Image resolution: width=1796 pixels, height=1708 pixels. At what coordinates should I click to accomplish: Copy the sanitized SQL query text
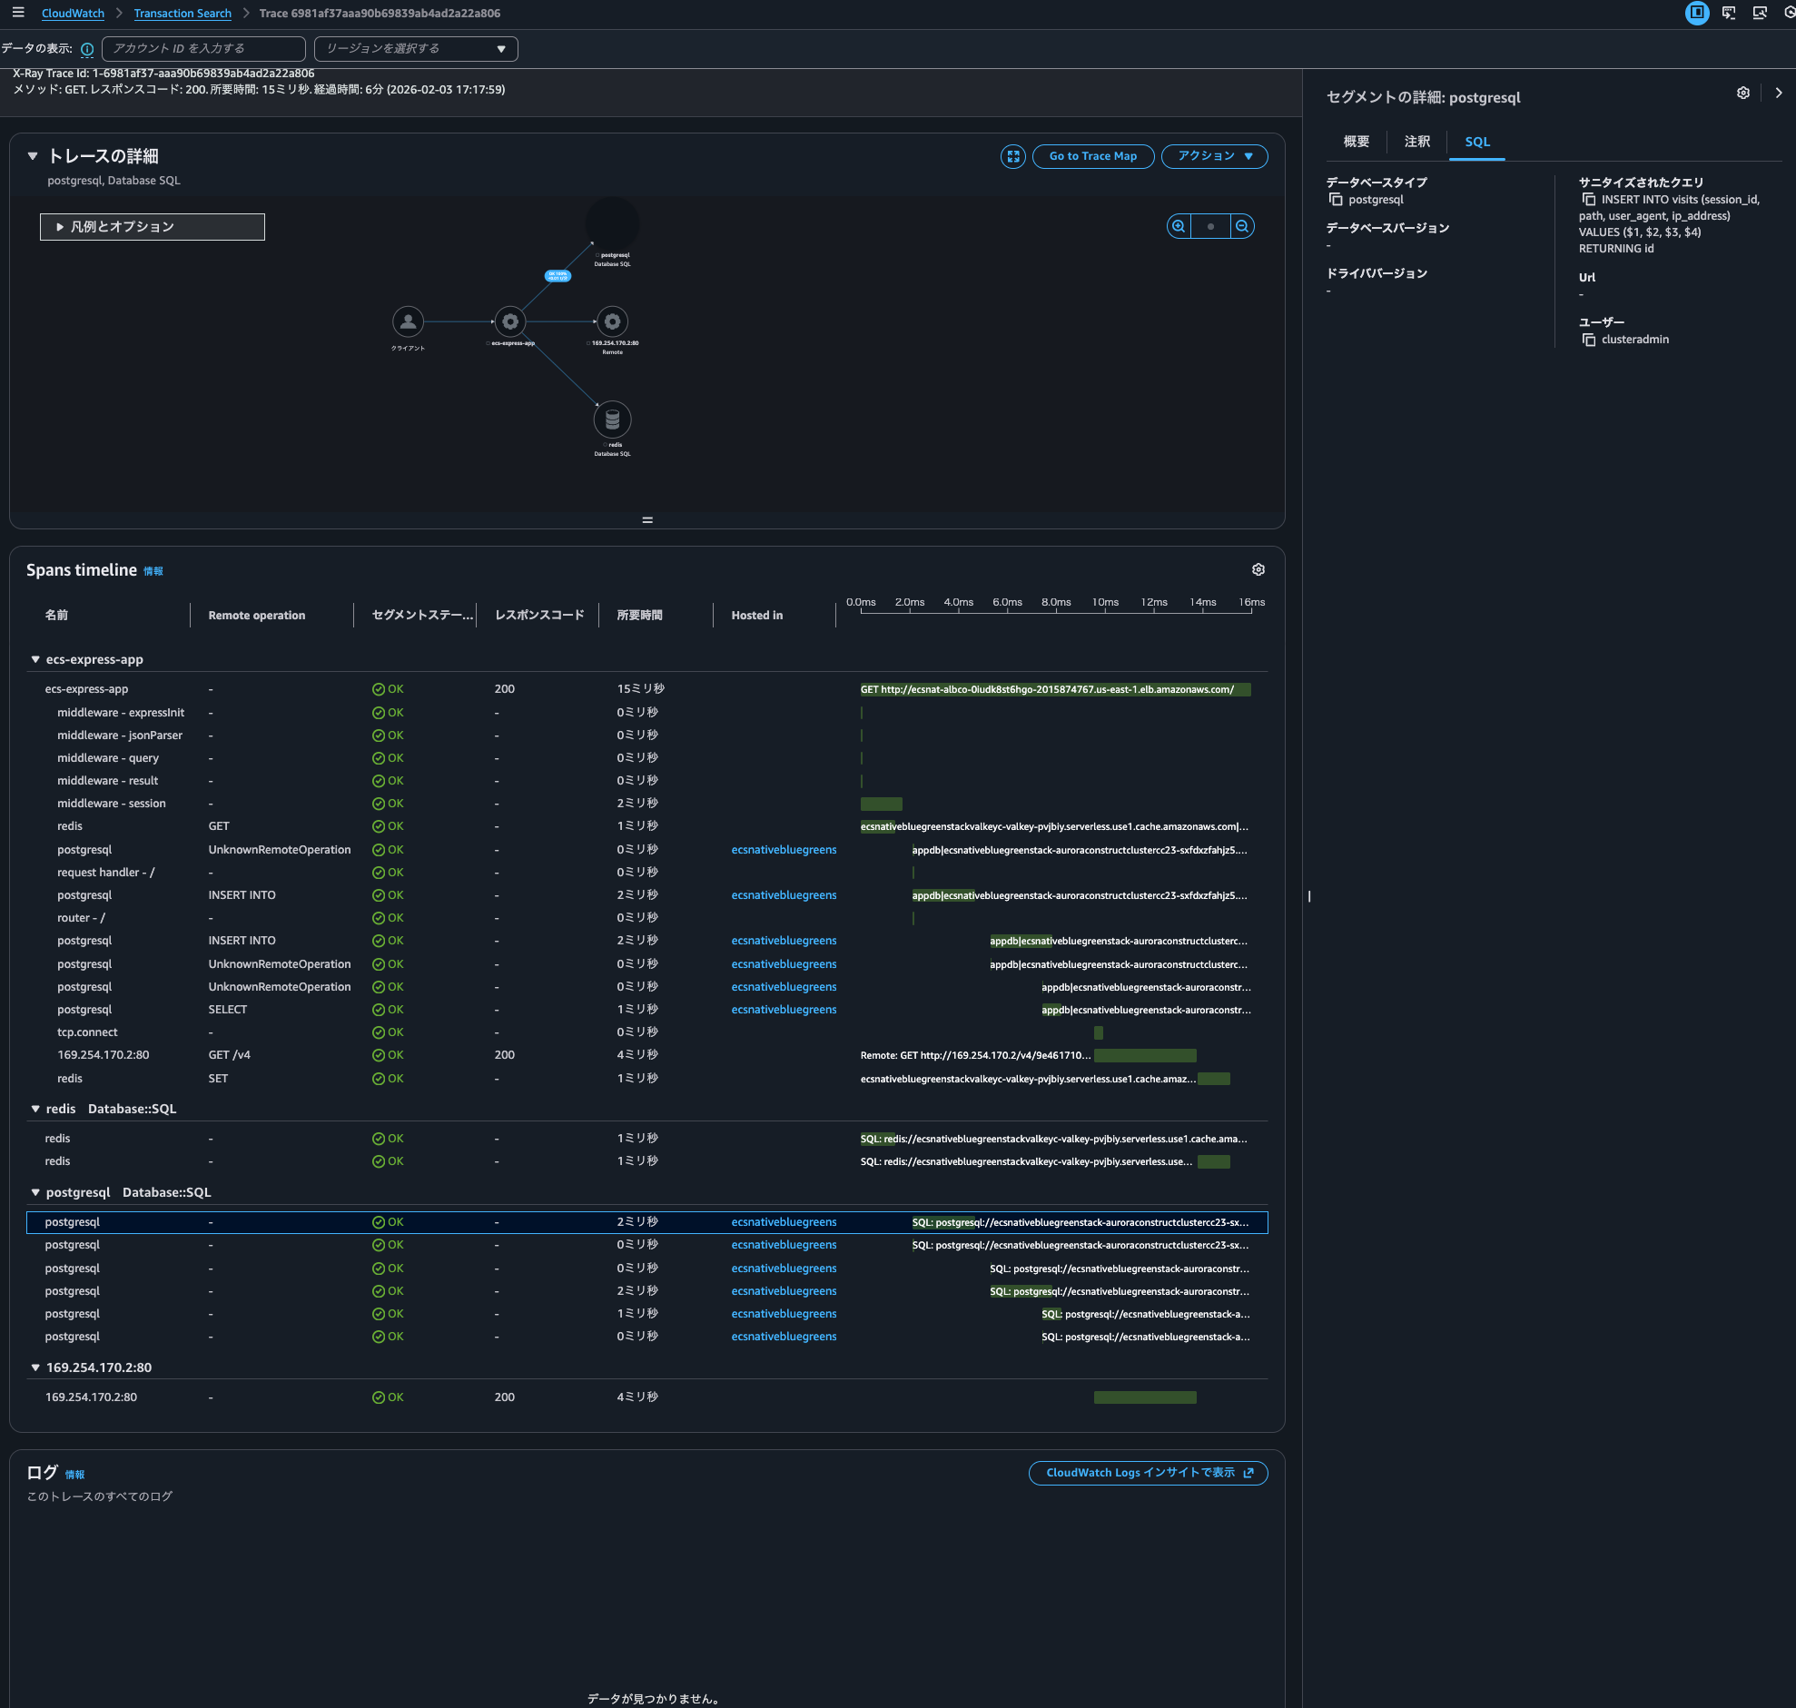pos(1588,200)
